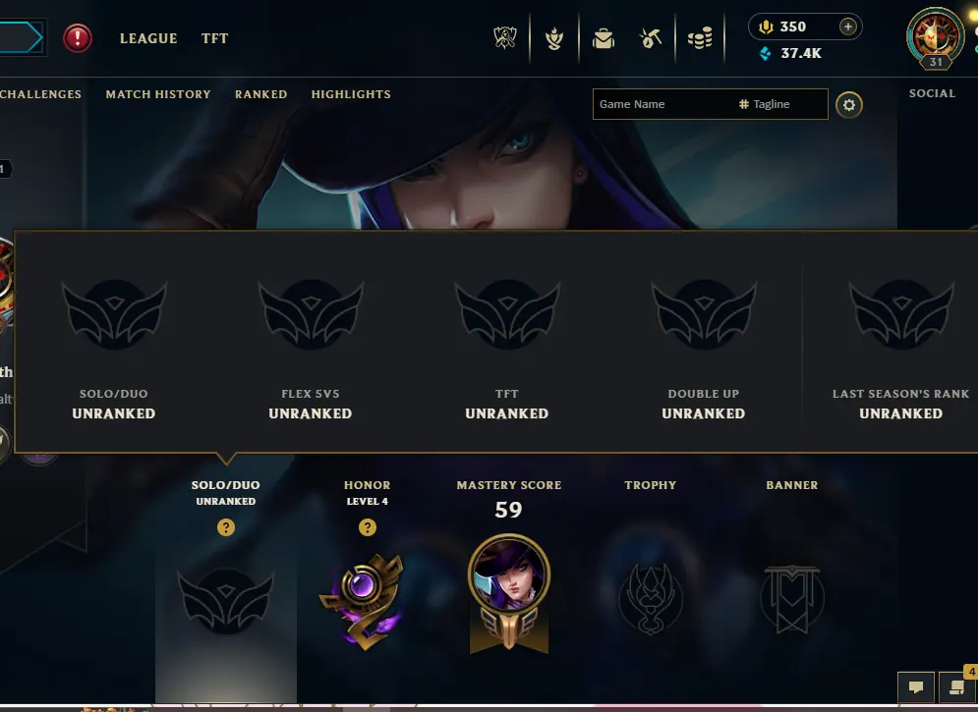Screen dimensions: 978x712
Task: Open profile settings gear icon
Action: (x=849, y=105)
